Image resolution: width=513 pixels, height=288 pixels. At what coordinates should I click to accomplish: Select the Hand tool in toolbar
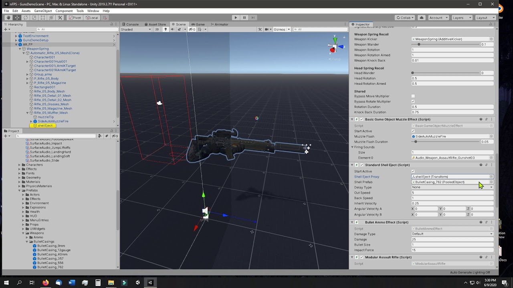coord(8,18)
